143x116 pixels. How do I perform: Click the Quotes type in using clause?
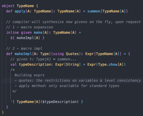[73, 54]
